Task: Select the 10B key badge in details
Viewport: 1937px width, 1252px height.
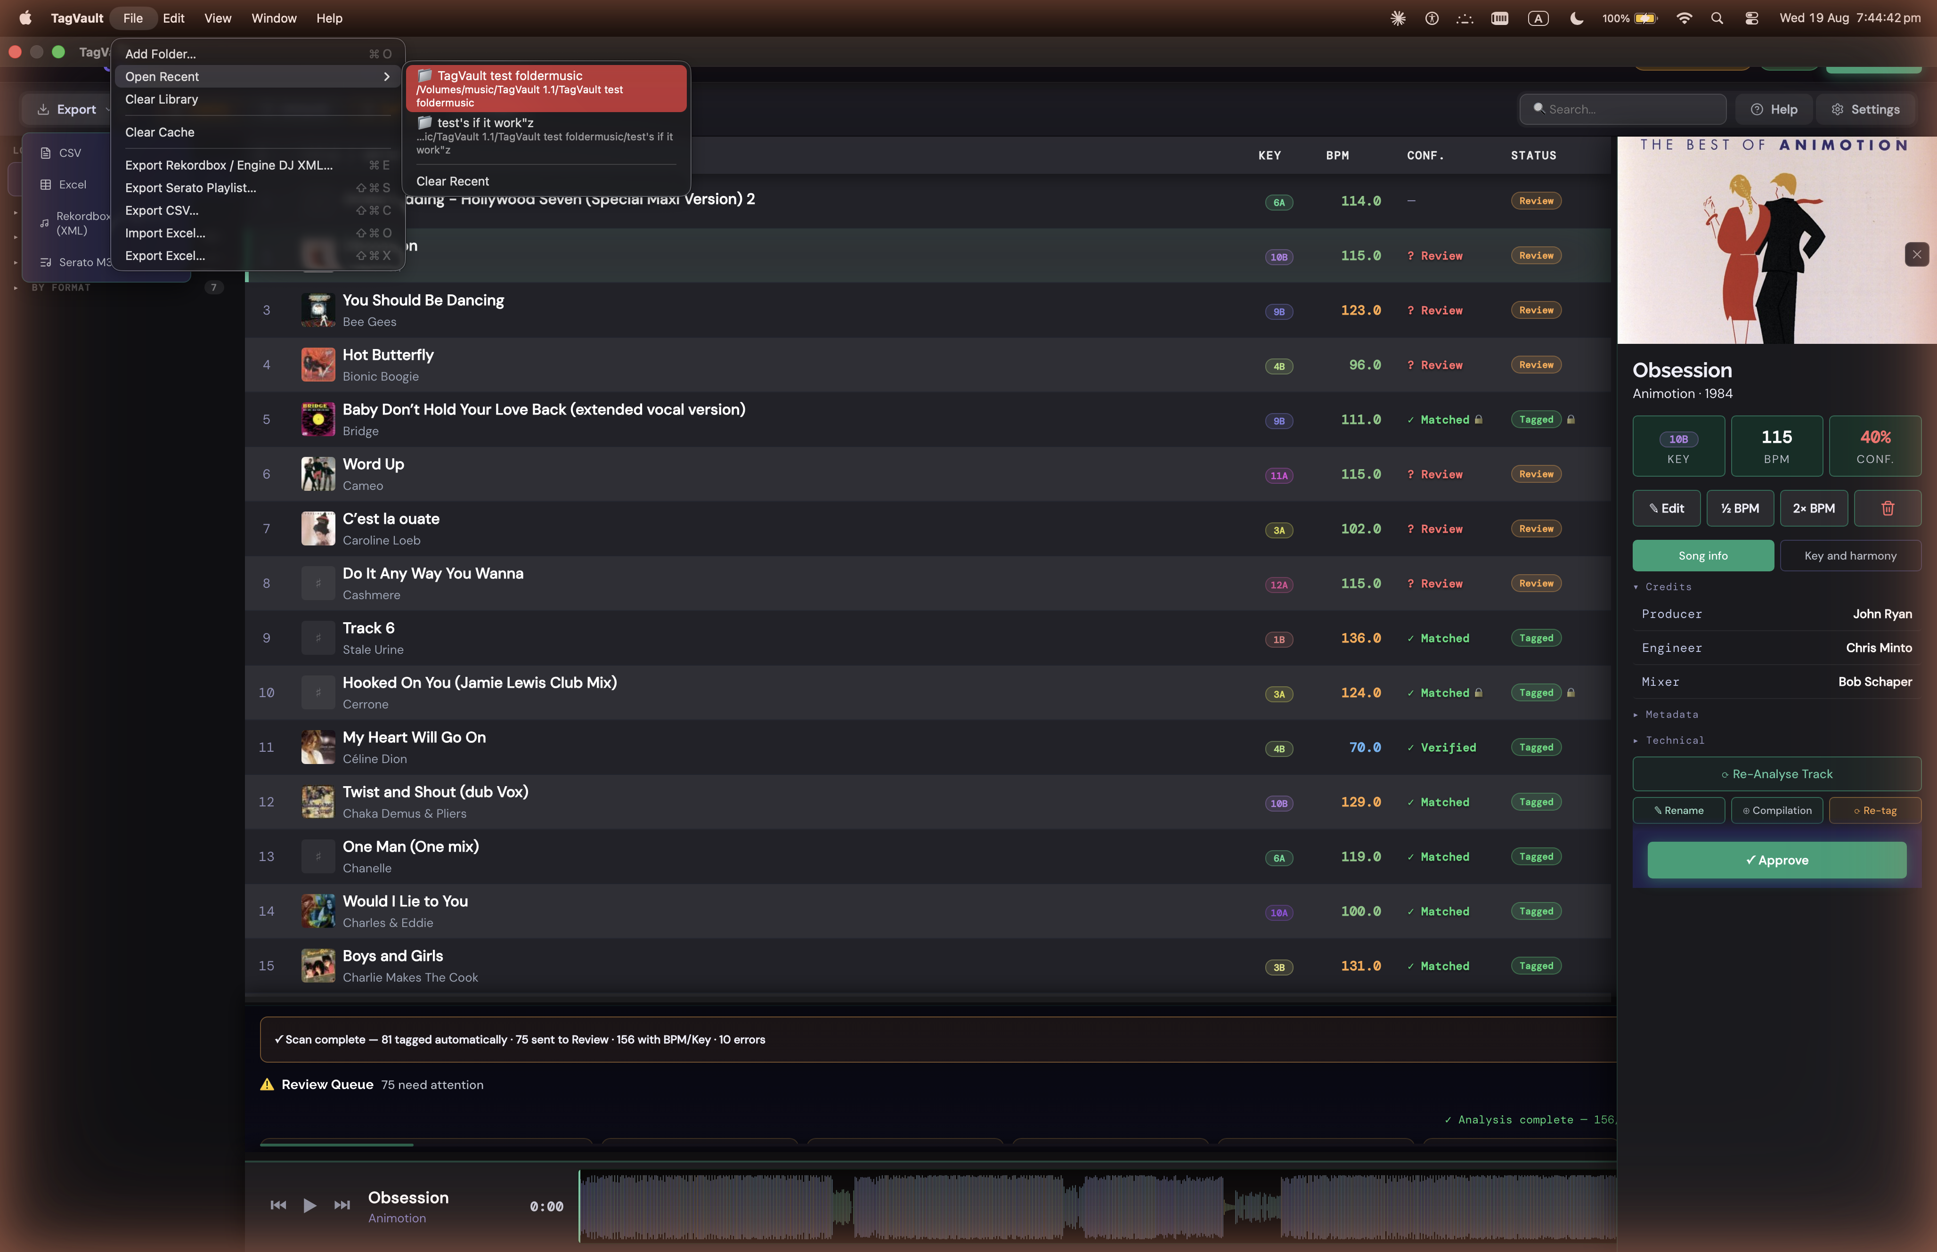Action: pyautogui.click(x=1678, y=439)
